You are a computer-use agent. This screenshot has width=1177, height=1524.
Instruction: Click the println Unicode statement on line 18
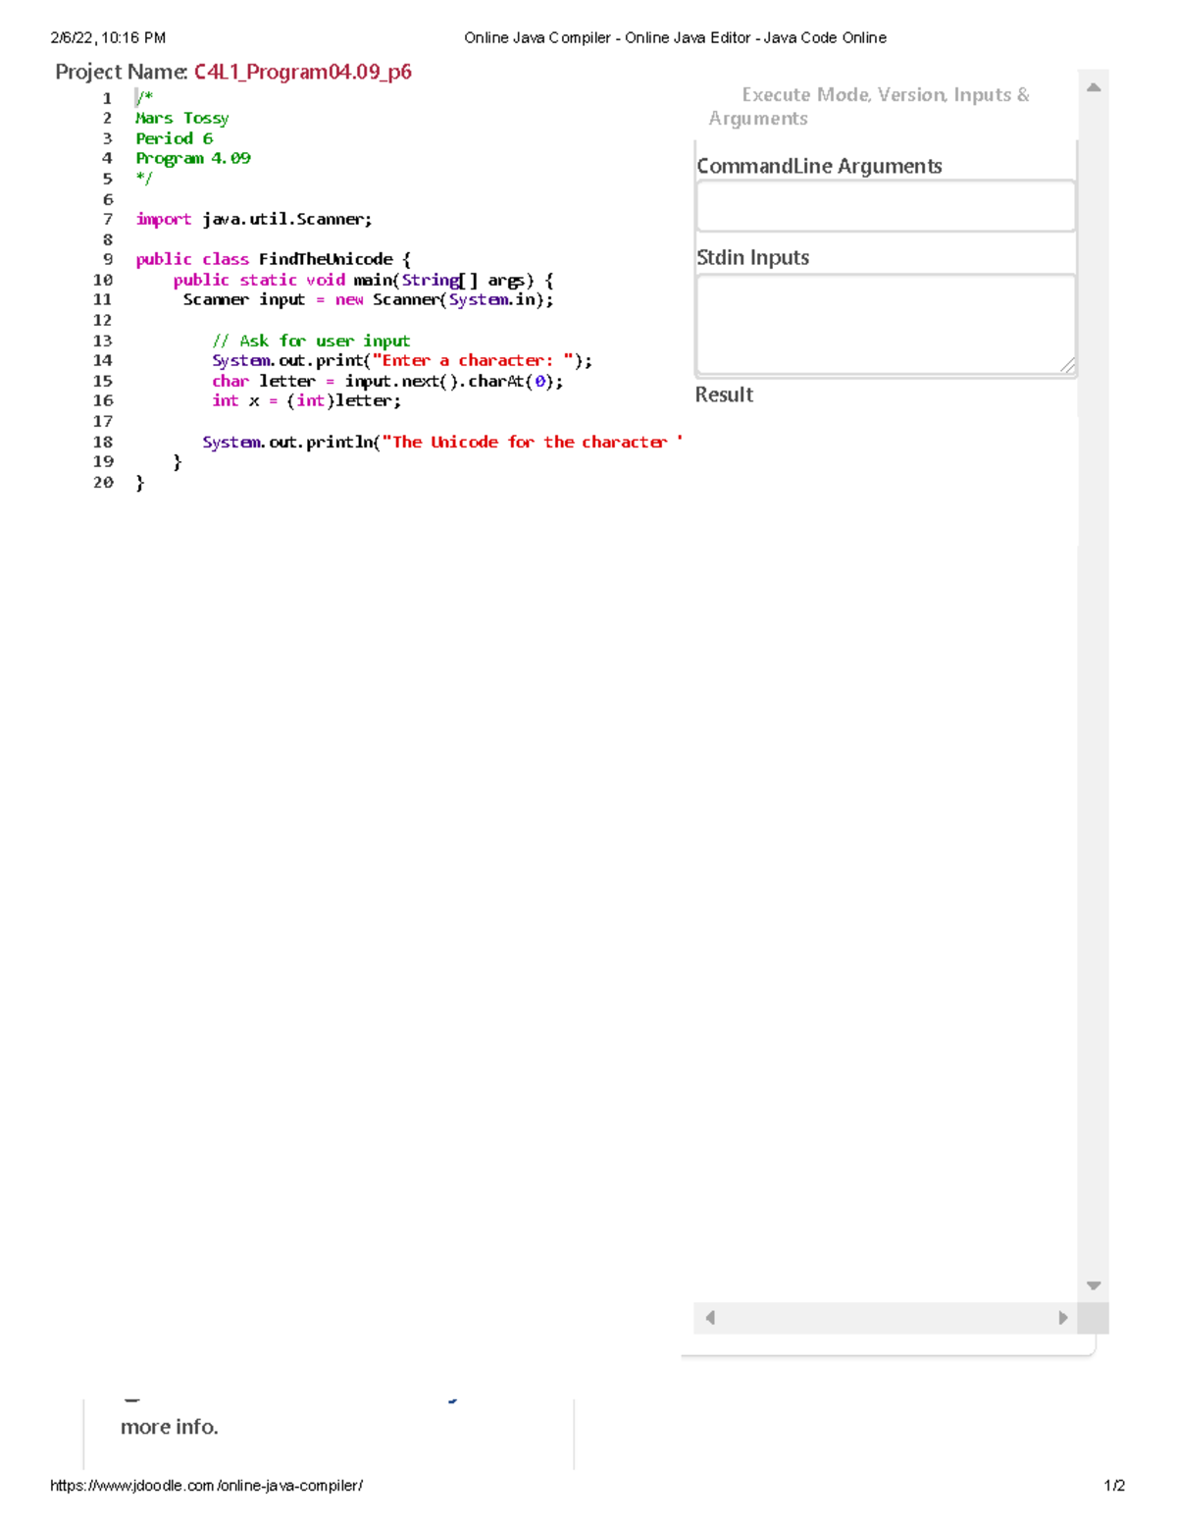coord(441,442)
